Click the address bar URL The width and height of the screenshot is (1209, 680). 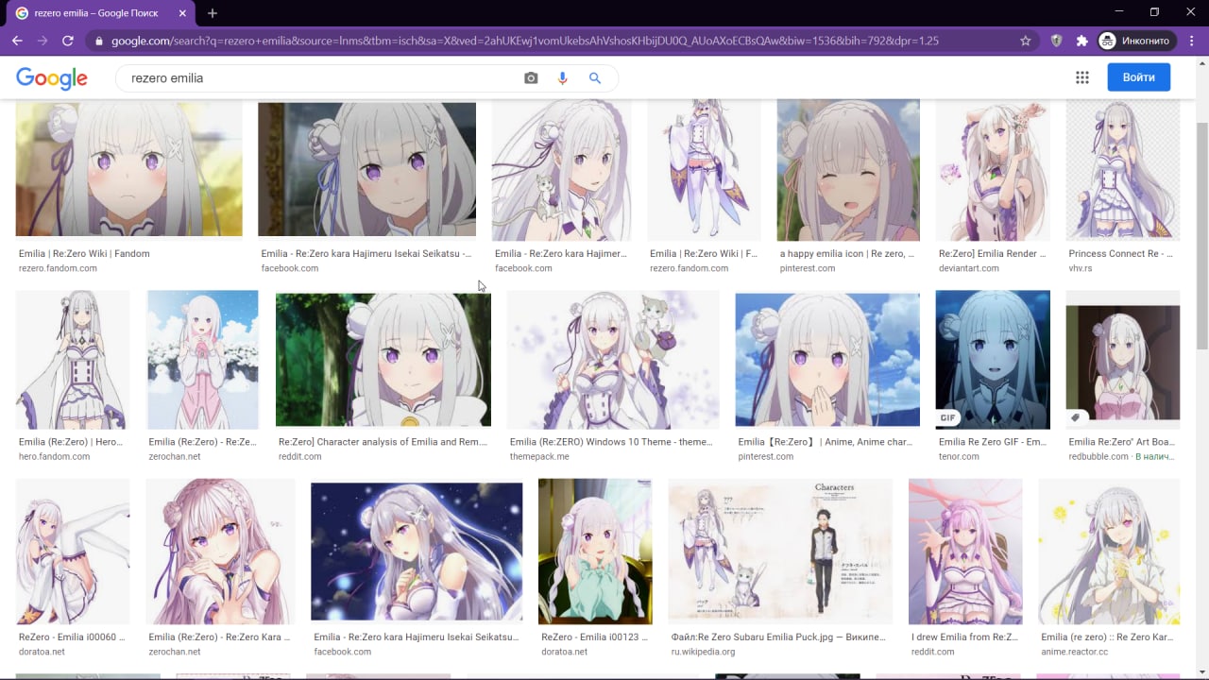pyautogui.click(x=524, y=41)
